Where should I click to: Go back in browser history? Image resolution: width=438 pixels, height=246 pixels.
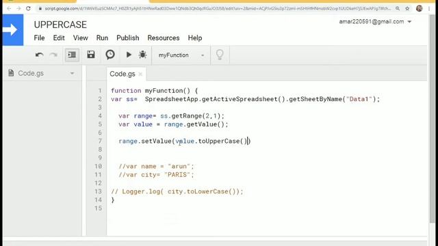coord(9,9)
